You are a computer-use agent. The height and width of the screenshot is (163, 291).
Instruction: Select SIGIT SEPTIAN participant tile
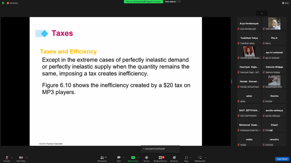[x=249, y=110]
